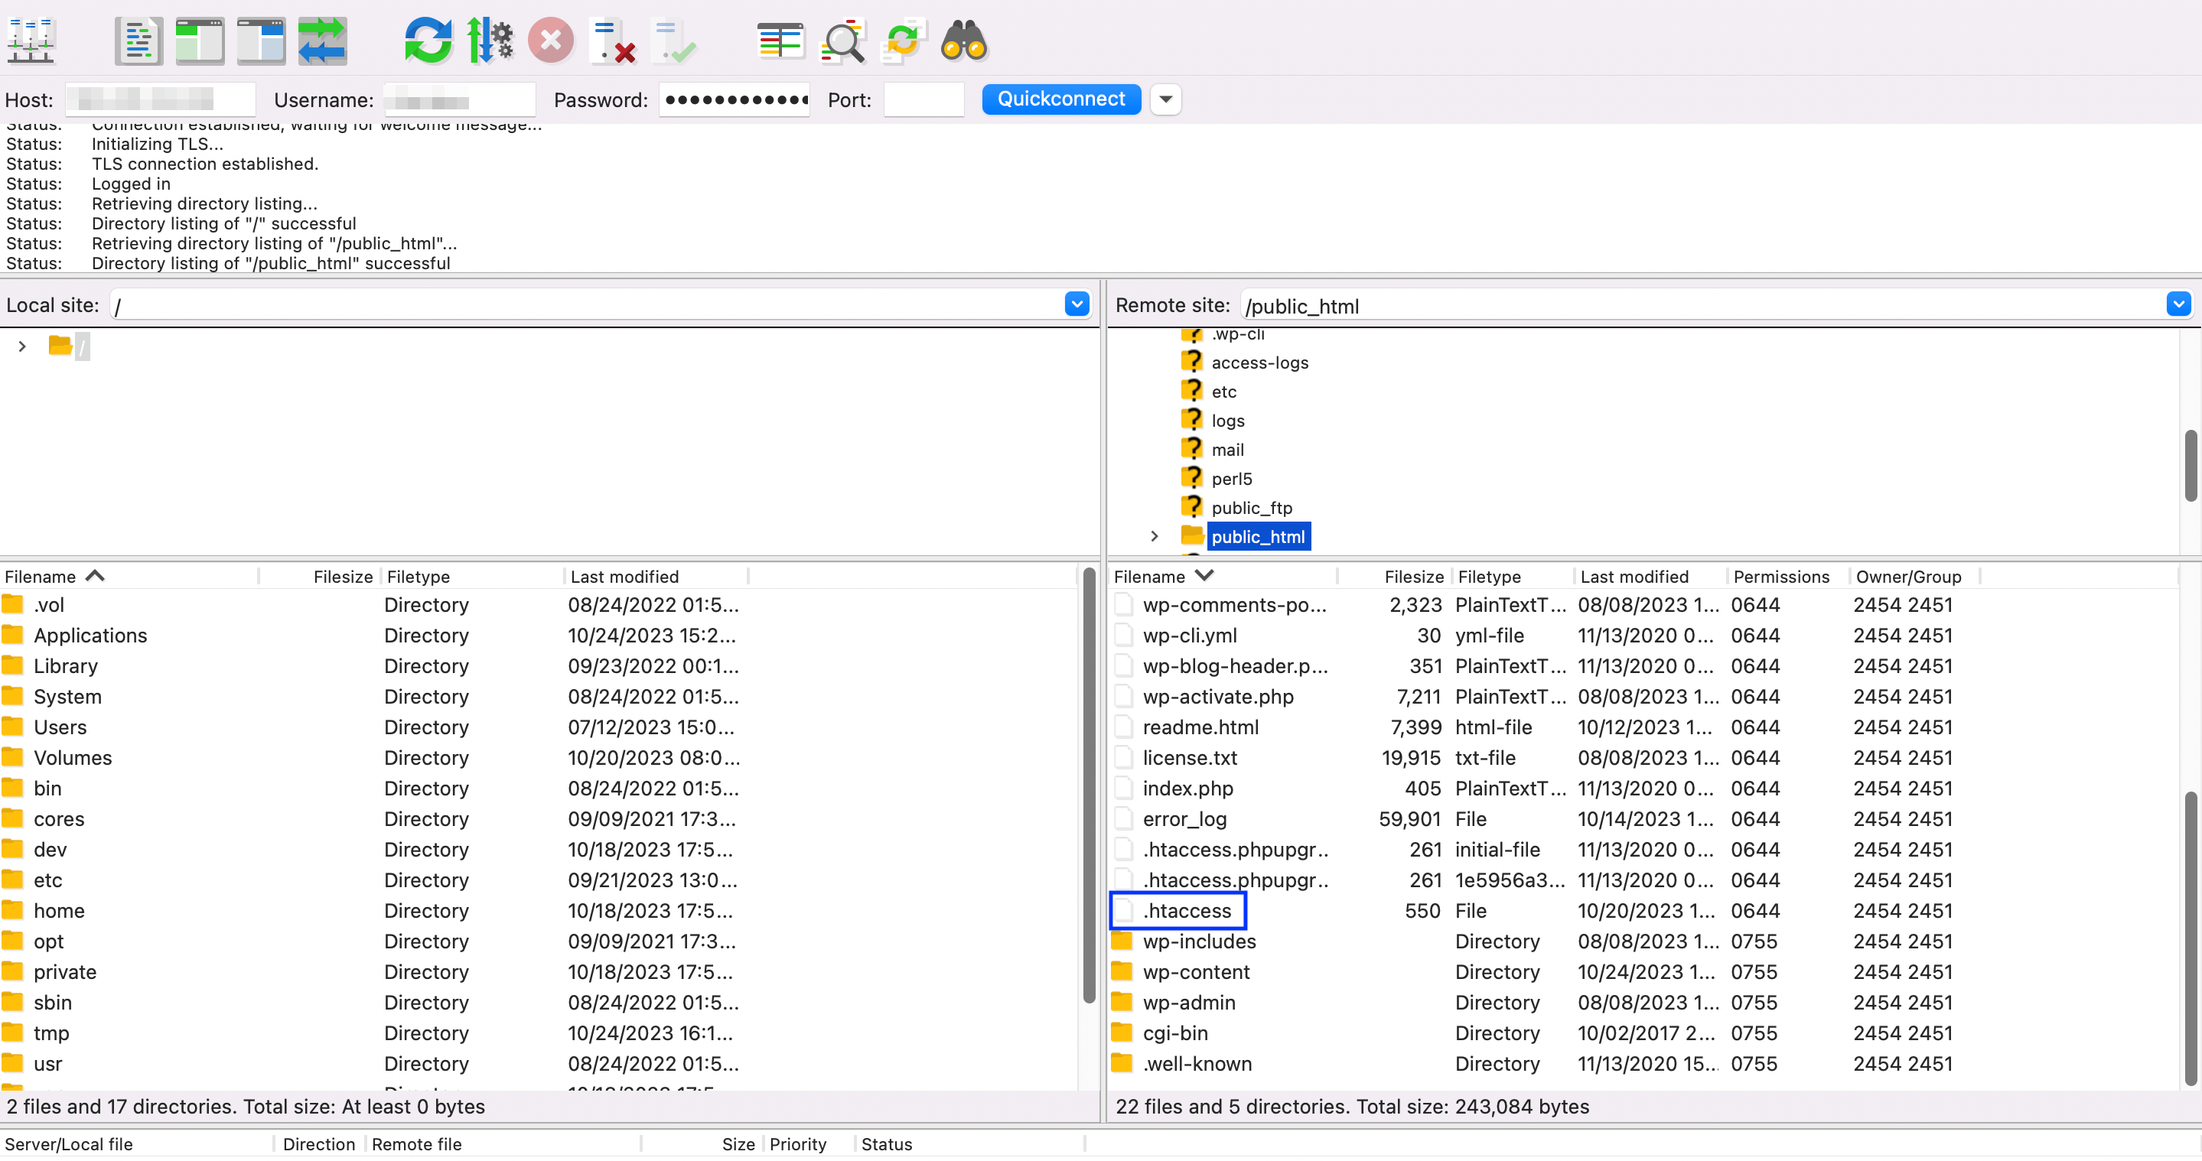Open the Quickconnect options dropdown

click(x=1166, y=99)
